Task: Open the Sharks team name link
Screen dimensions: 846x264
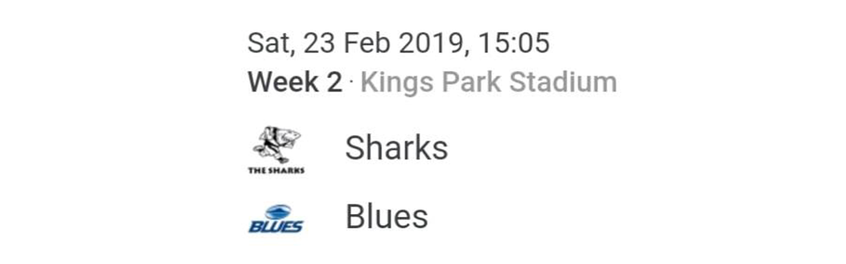Action: (396, 148)
